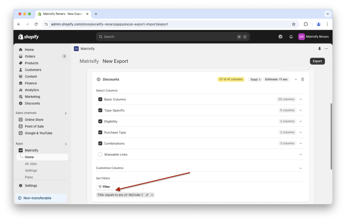The height and width of the screenshot is (222, 346).
Task: Expand the Type-Specific columns list
Action: click(300, 110)
